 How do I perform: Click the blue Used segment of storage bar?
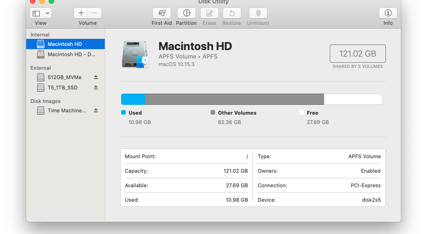coord(133,99)
